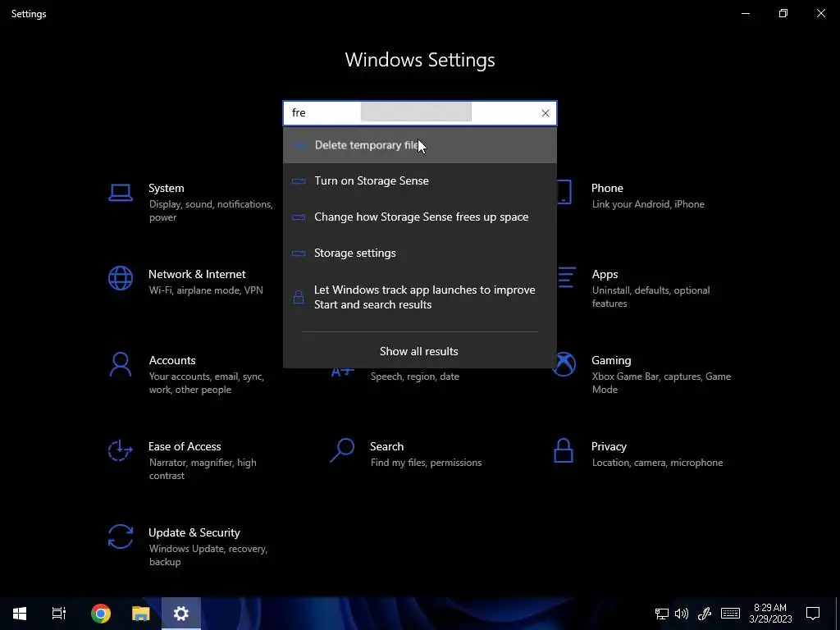
Task: Open the Gaming category
Action: click(x=611, y=361)
